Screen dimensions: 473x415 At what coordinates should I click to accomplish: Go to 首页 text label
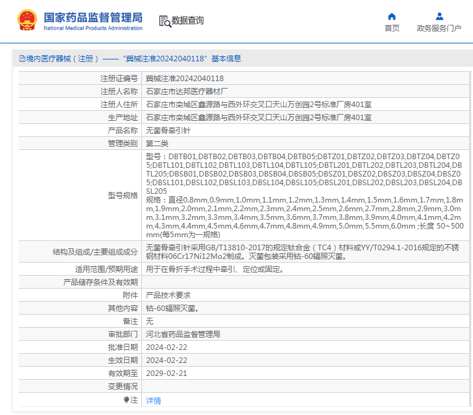(392, 28)
